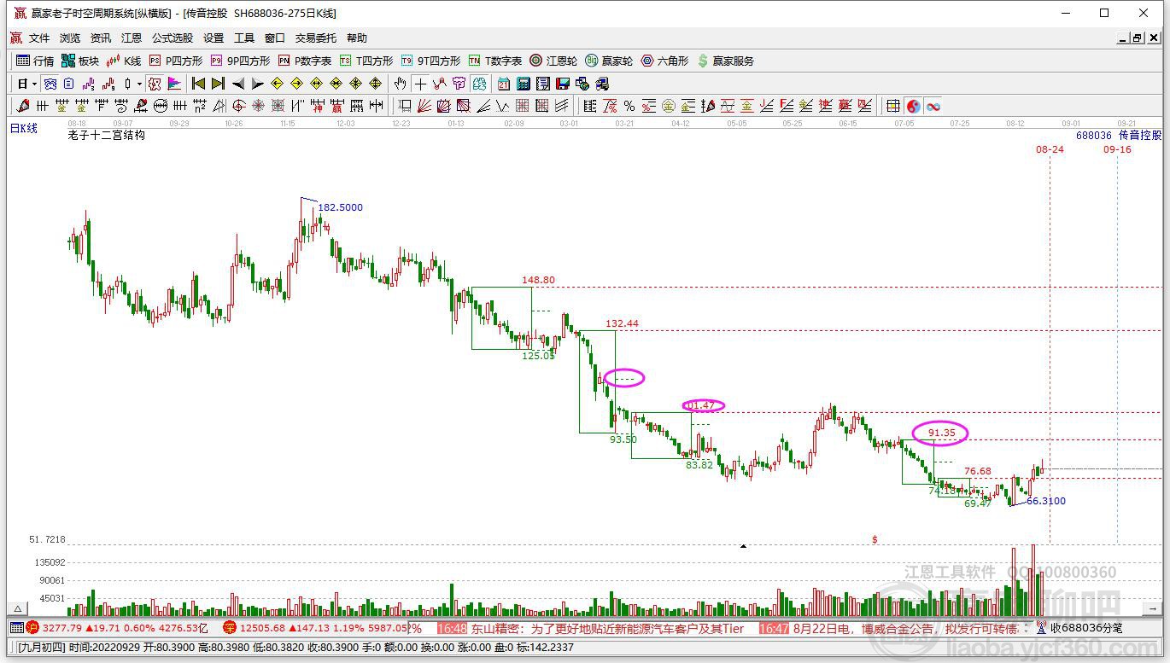This screenshot has height=663, width=1170.
Task: Click the up arrow at volume pane corner
Action: click(15, 609)
